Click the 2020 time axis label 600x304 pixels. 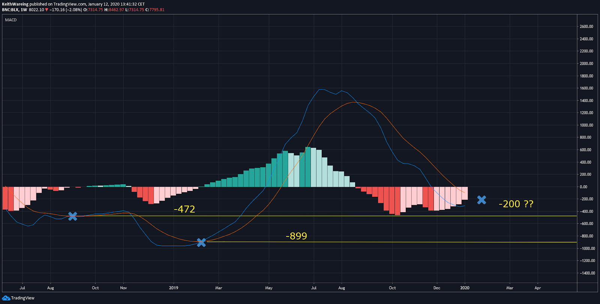(x=465, y=288)
